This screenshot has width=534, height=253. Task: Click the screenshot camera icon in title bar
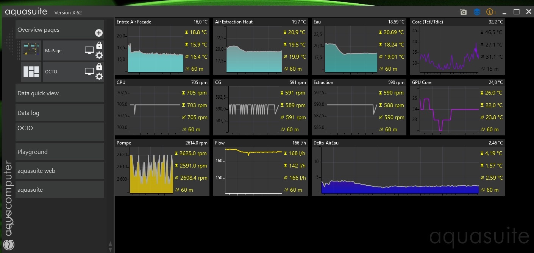point(463,12)
